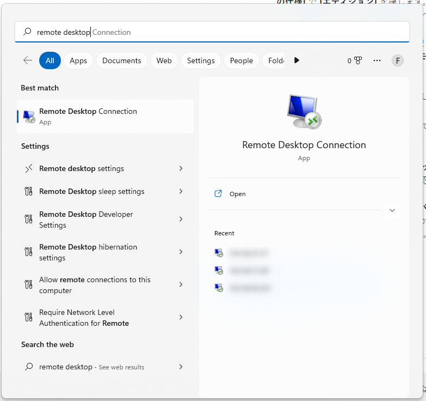
Task: Open Remote Desktop sleep settings result
Action: [106, 192]
